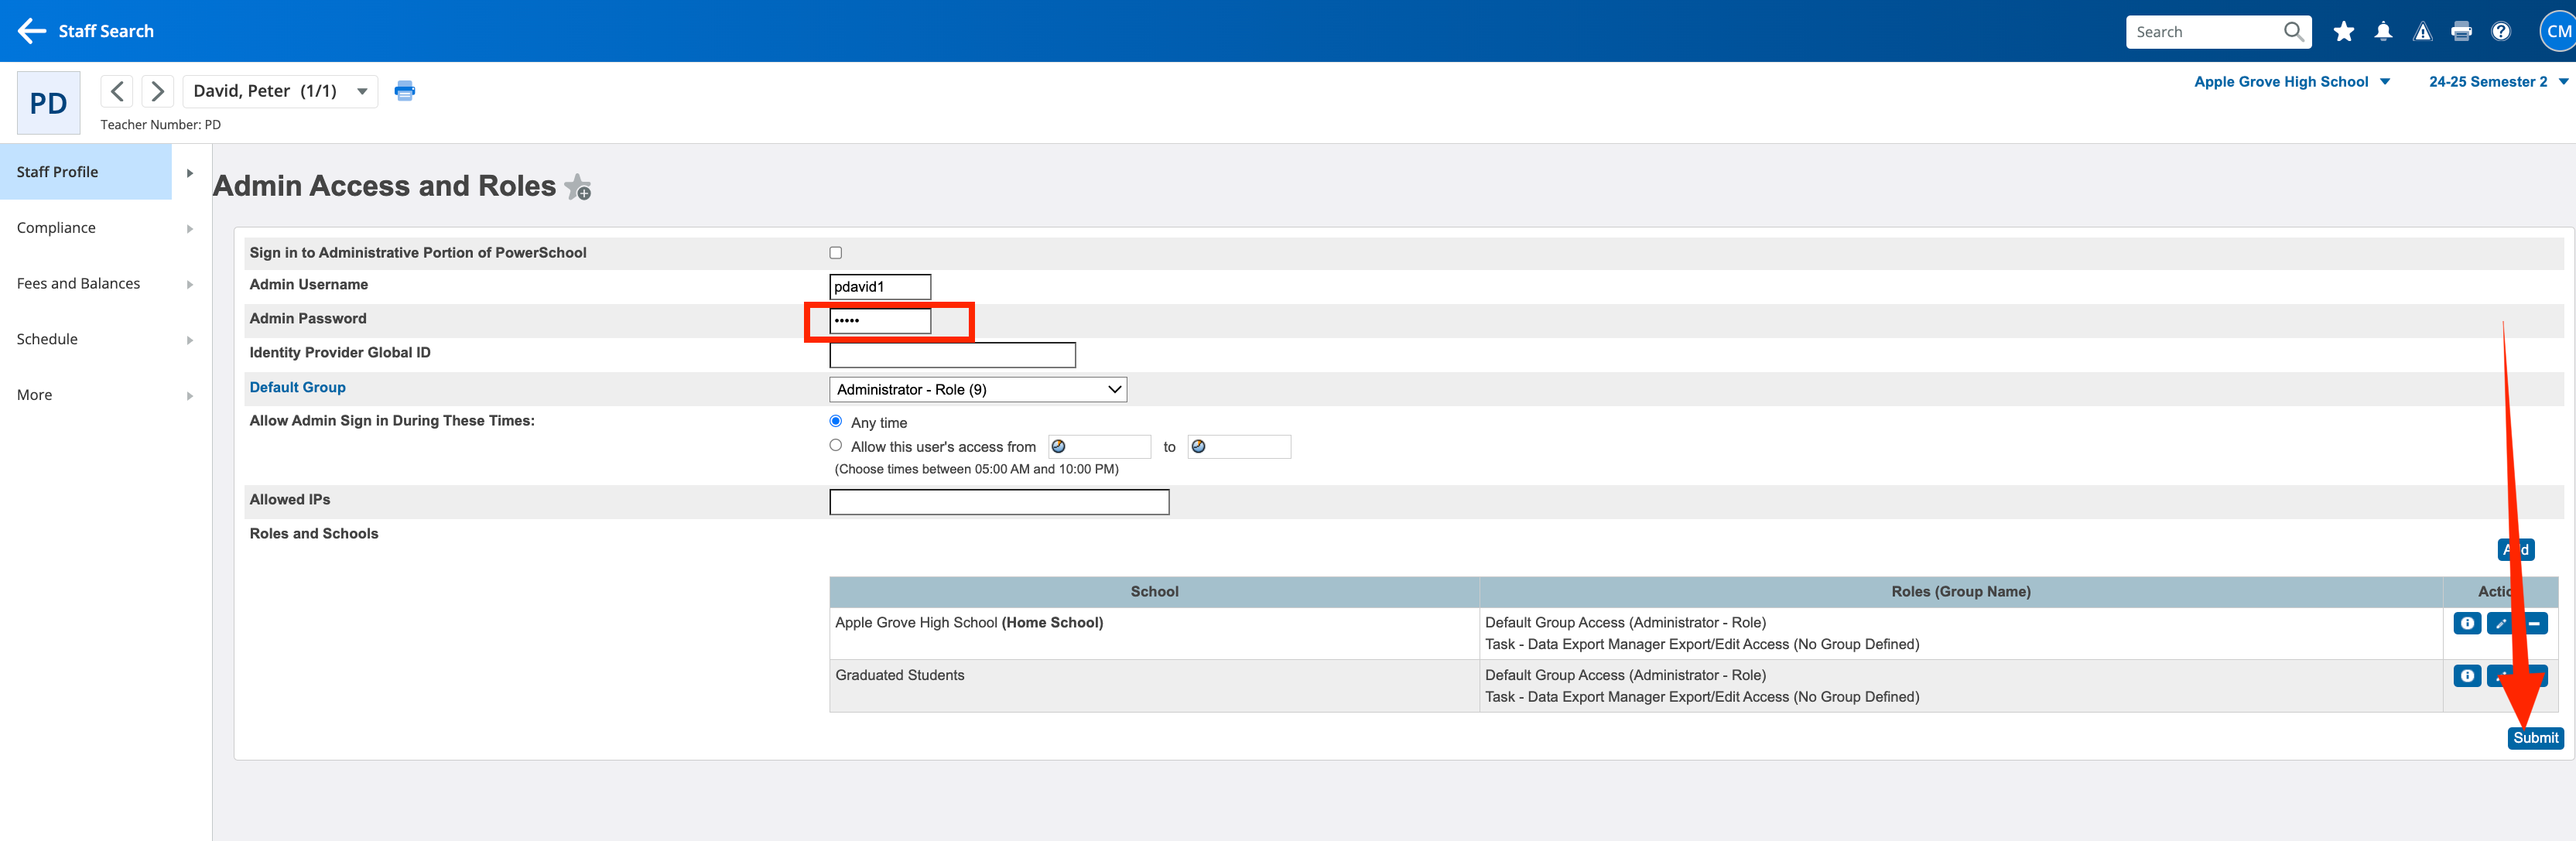Remove the Apple Grove High School roles row

point(2535,623)
